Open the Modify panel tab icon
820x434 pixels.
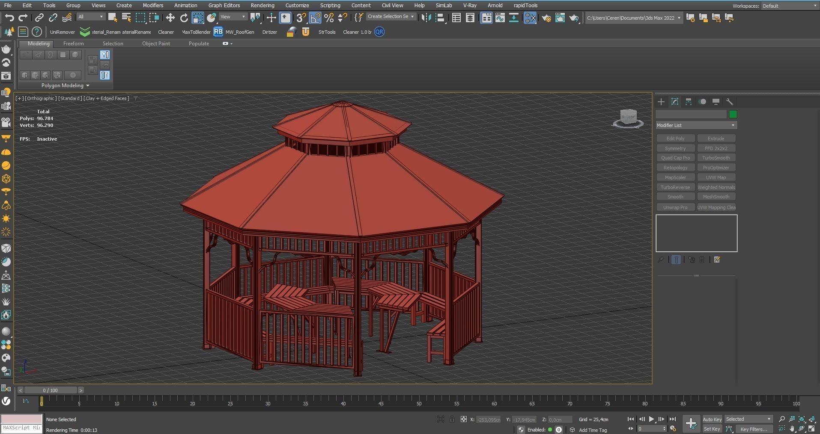coord(675,102)
